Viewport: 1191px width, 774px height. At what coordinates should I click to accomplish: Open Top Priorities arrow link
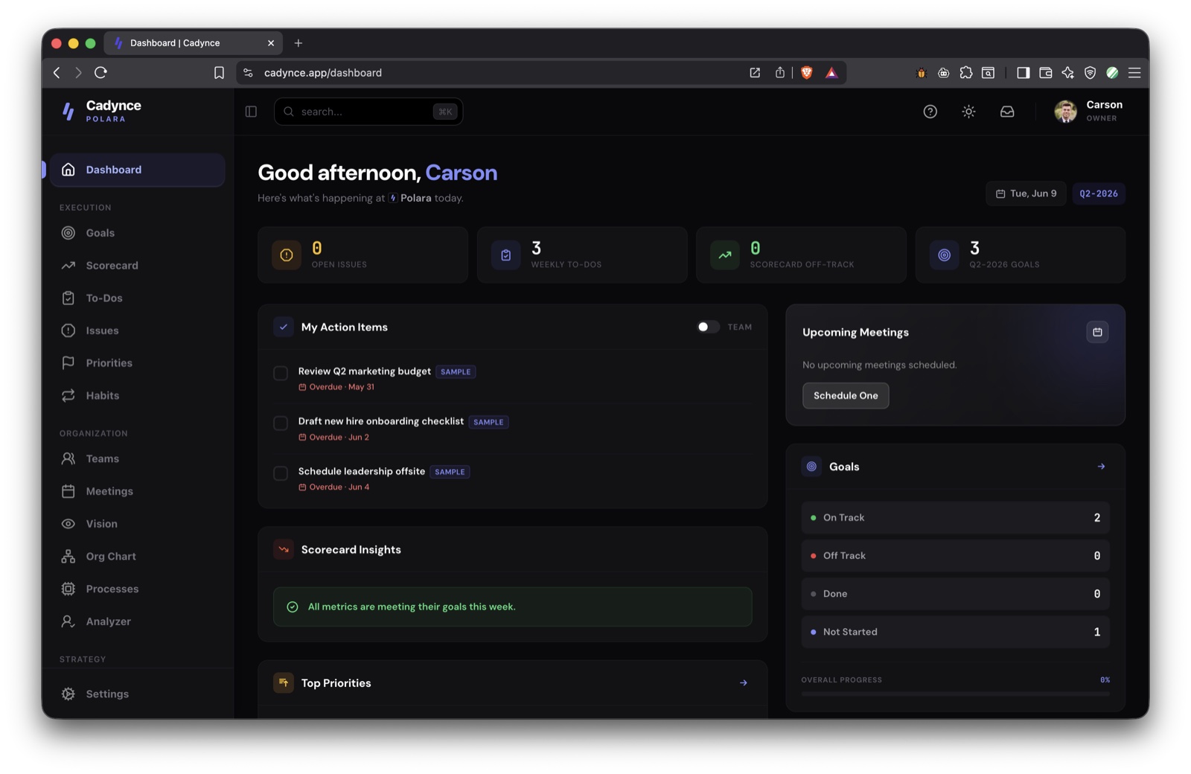pos(743,683)
